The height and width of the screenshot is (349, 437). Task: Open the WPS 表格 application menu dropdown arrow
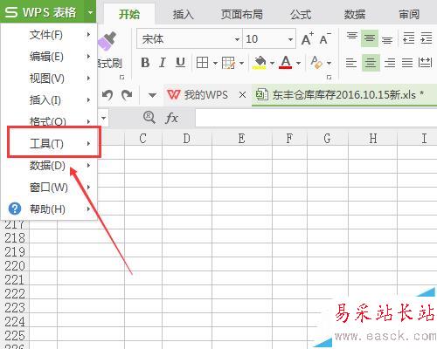(90, 12)
